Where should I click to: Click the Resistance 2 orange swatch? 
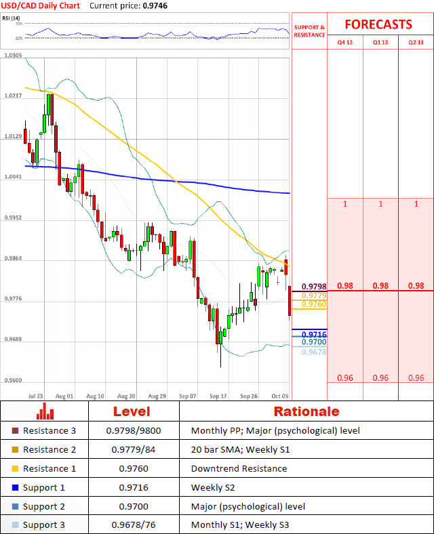(16, 450)
